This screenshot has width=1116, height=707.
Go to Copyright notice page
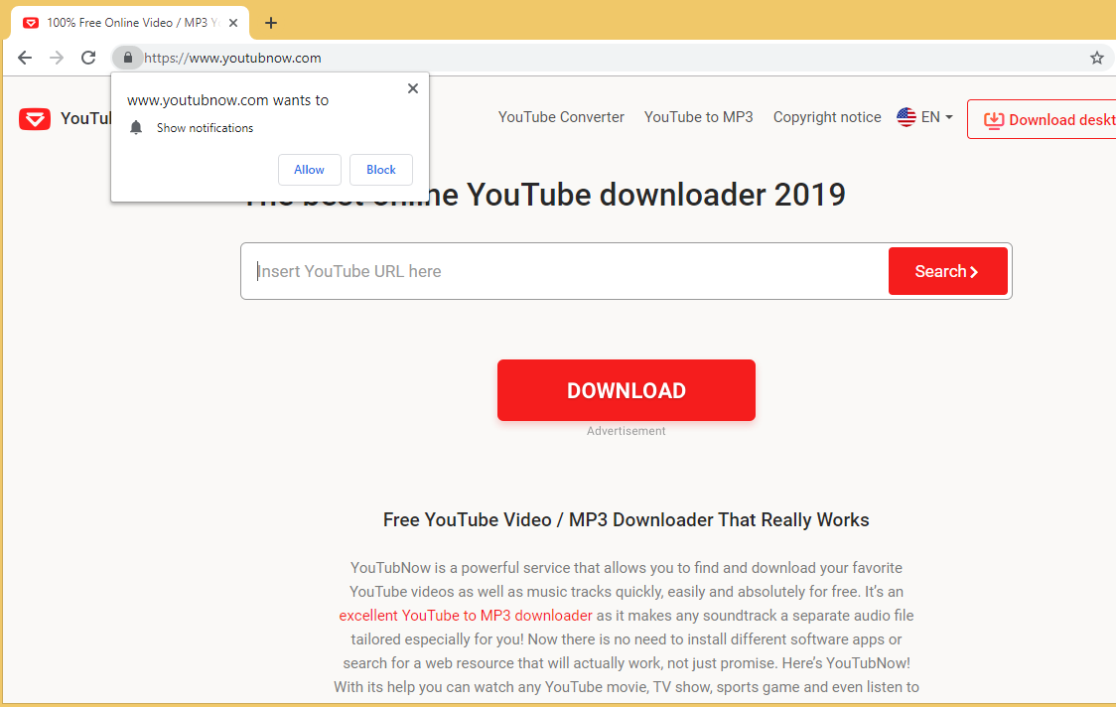pyautogui.click(x=826, y=117)
